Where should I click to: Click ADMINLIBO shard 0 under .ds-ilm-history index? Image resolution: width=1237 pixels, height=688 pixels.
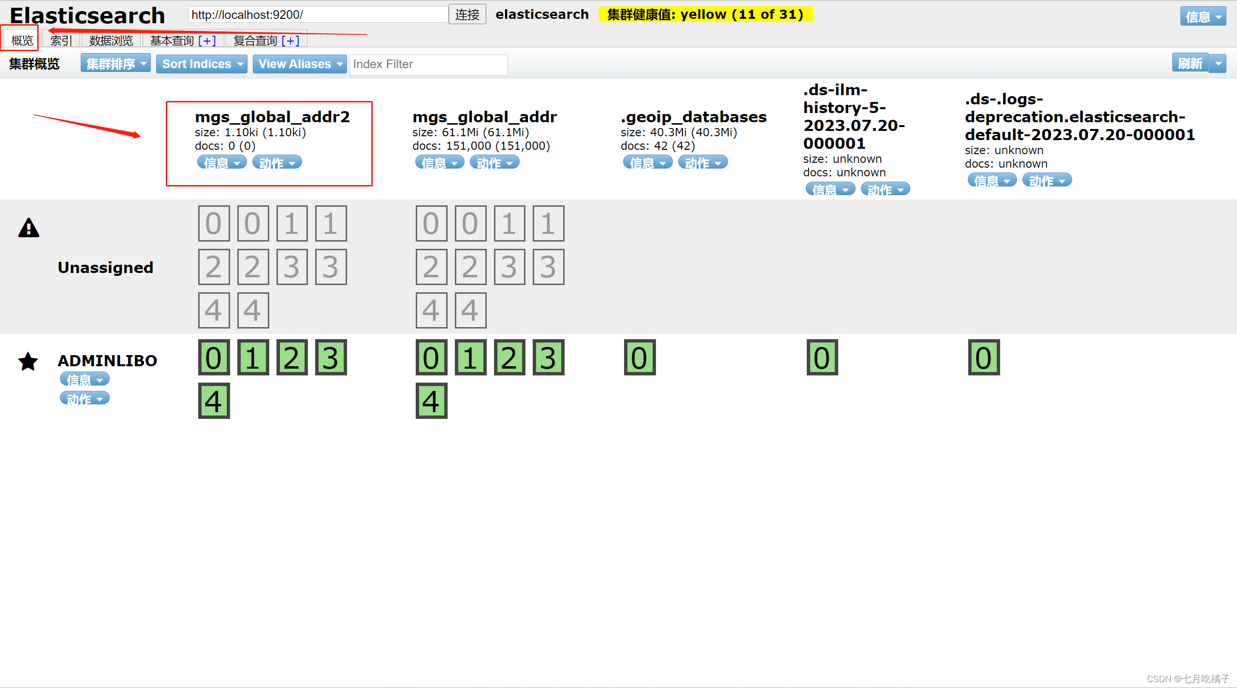pos(822,358)
